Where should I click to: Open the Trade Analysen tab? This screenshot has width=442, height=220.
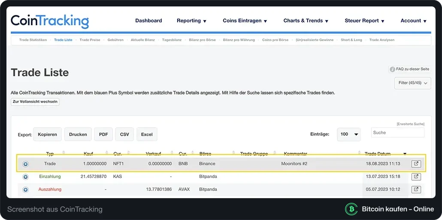[381, 40]
